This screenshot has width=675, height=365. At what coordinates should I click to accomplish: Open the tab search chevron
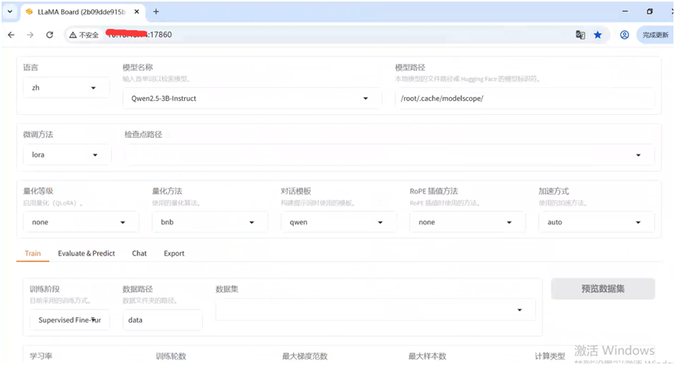pos(9,12)
